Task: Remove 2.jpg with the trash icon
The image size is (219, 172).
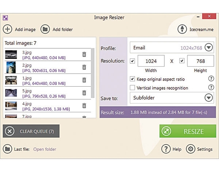Action: 84,67
